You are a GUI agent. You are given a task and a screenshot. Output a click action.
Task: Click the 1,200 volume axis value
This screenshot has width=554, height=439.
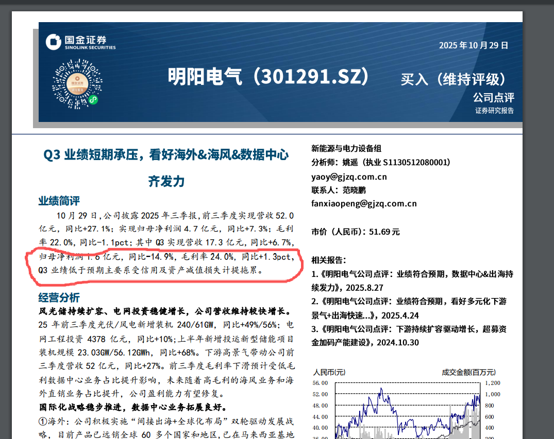(x=493, y=383)
